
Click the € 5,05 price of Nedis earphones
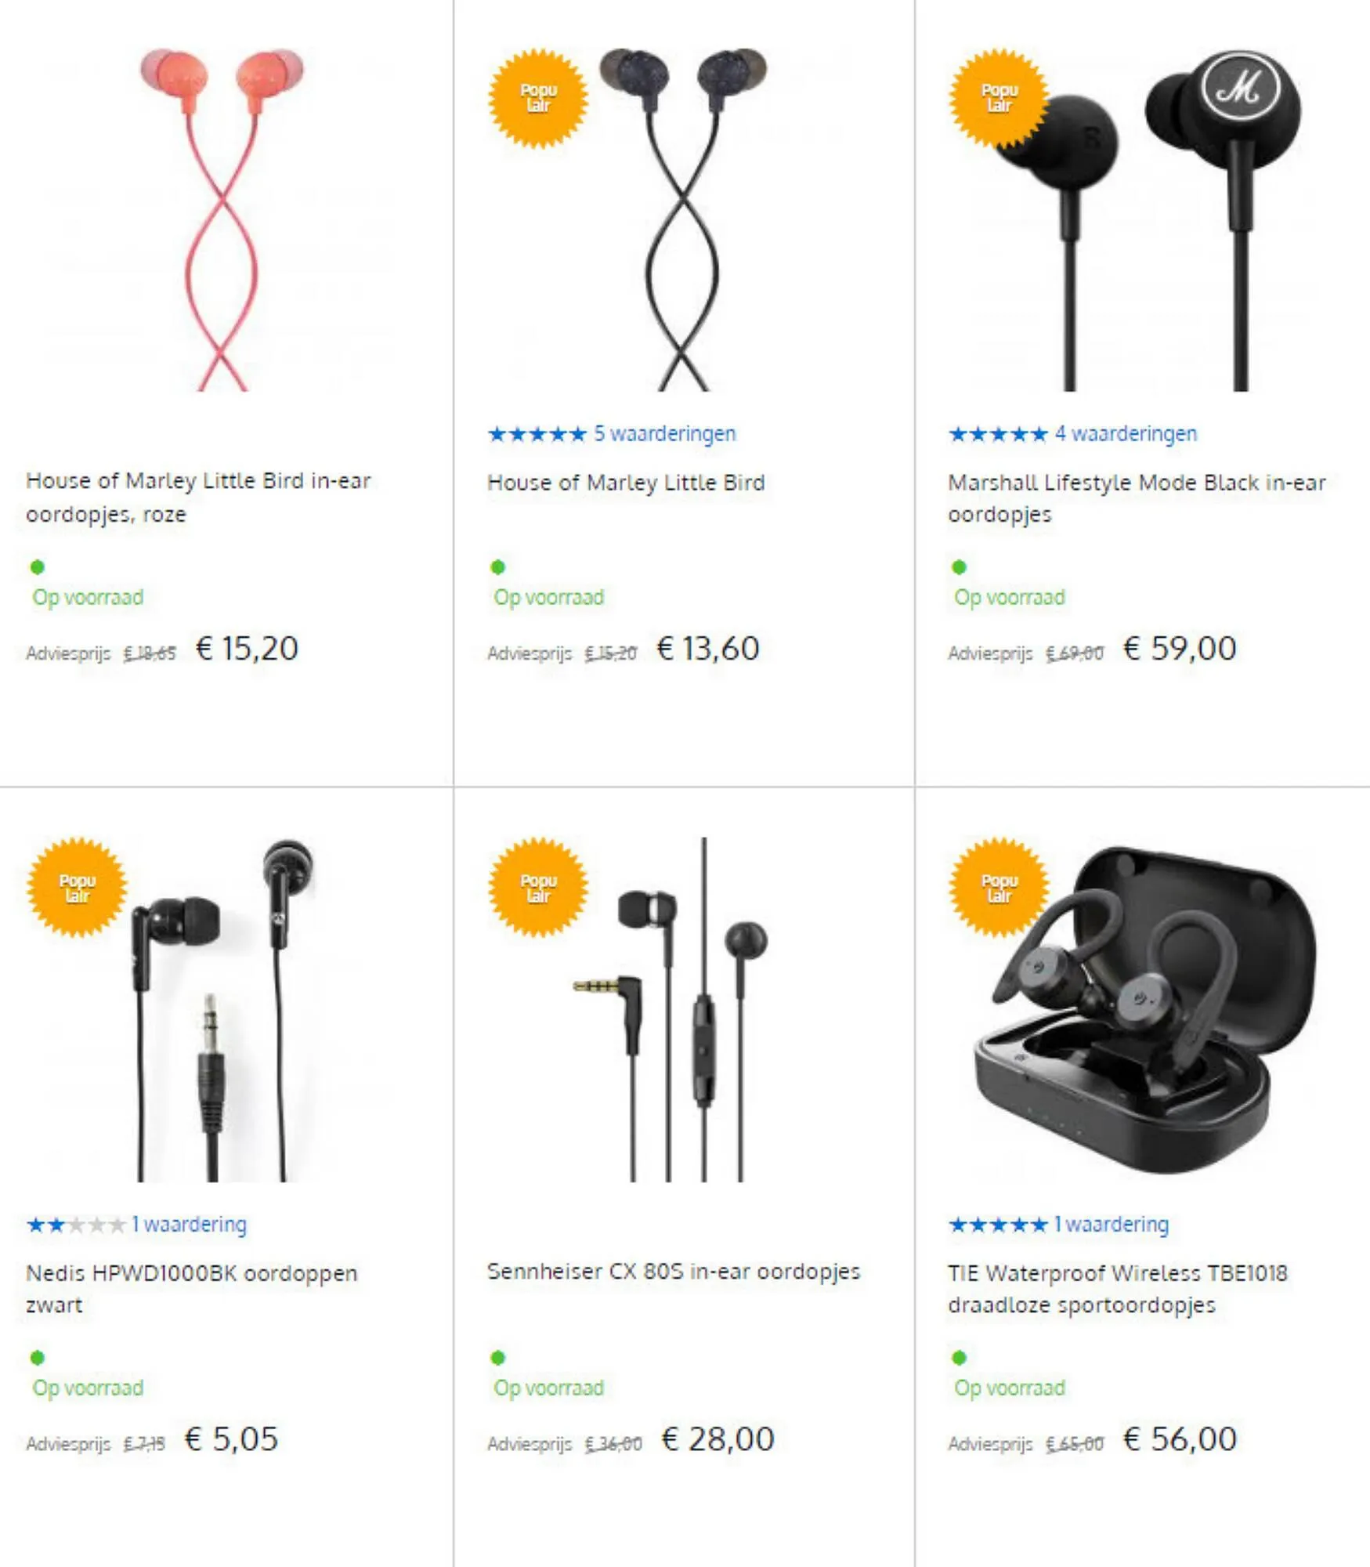pos(231,1439)
